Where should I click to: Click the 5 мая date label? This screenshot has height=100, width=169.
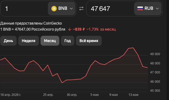[x=94, y=95]
